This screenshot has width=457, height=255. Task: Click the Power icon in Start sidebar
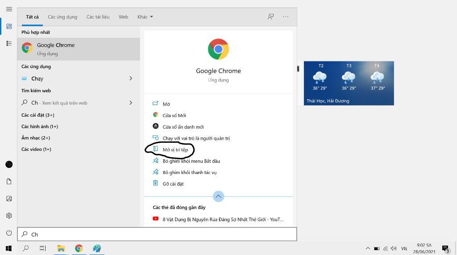[x=9, y=233]
